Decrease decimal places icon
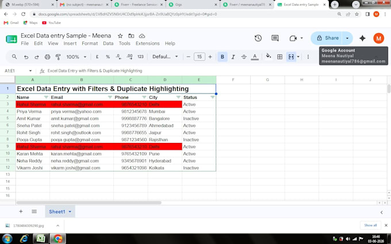 click(118, 57)
